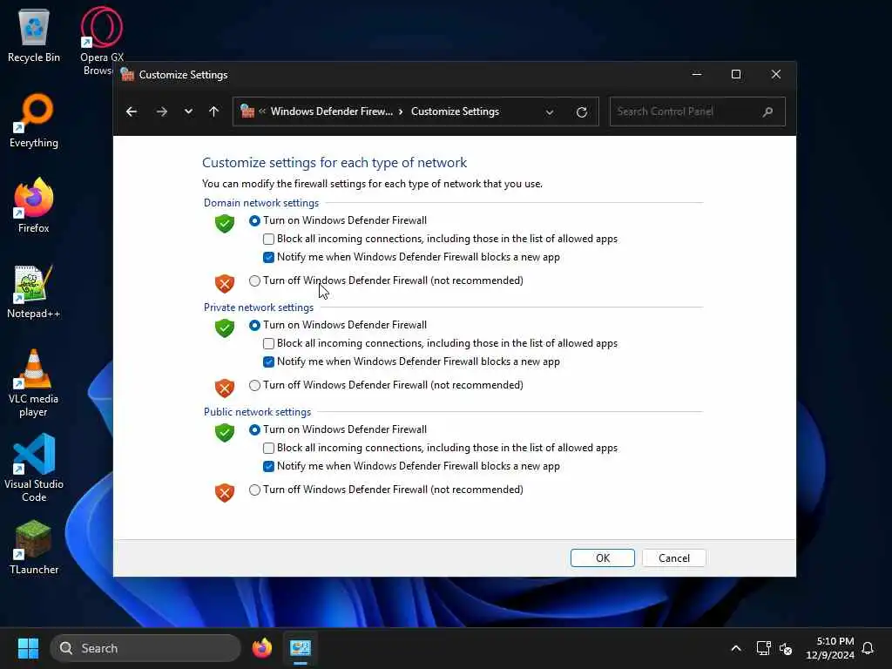Click green shield under Domain network settings
This screenshot has width=892, height=669.
tap(225, 223)
